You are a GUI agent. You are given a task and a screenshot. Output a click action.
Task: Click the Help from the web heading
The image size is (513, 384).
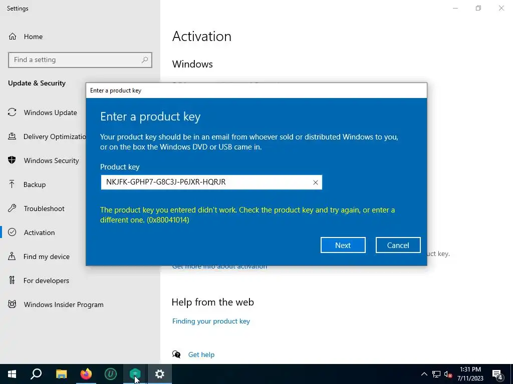pos(212,302)
